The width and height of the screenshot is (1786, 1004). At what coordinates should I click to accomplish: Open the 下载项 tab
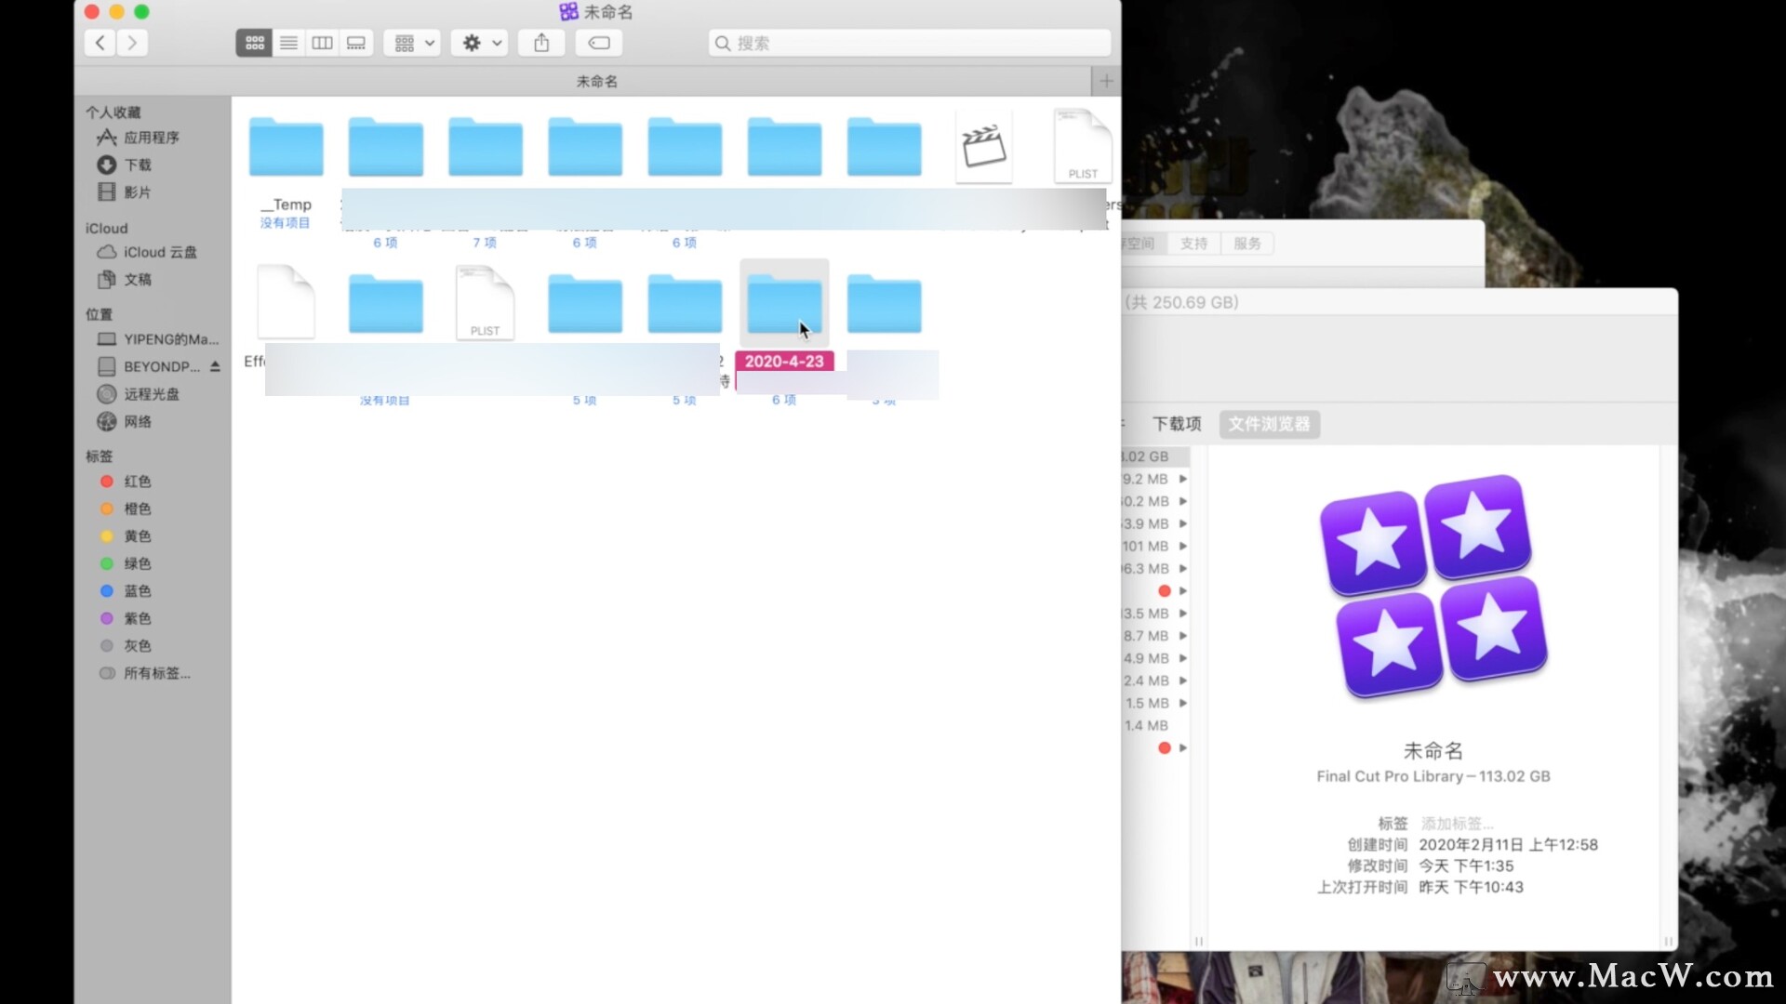click(1177, 424)
